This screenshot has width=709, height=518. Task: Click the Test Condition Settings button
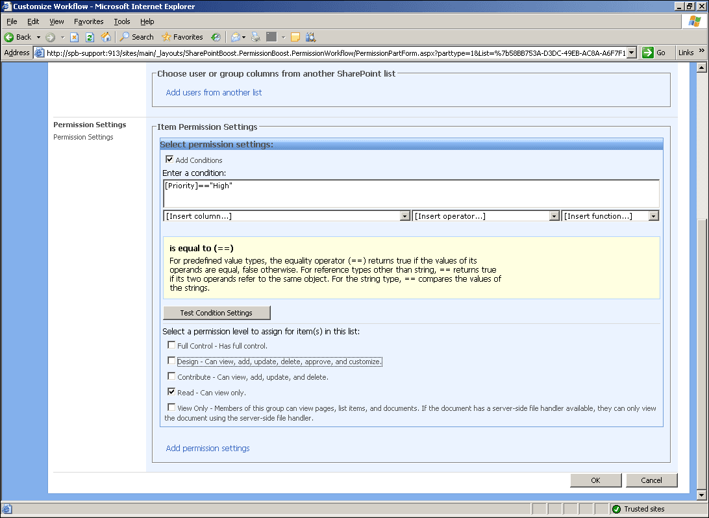(217, 313)
